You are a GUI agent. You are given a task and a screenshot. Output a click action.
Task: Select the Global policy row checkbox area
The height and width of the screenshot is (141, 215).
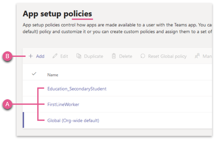click(34, 120)
